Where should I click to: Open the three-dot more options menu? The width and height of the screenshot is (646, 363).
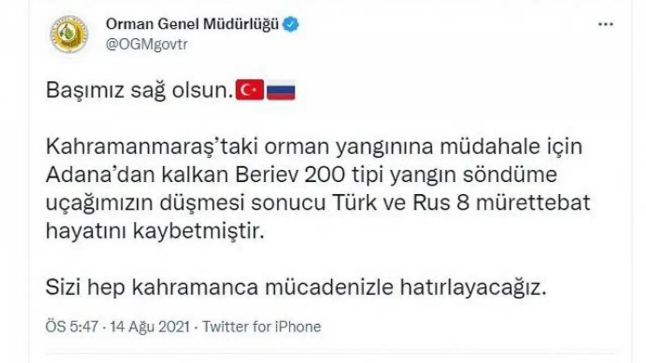[605, 25]
